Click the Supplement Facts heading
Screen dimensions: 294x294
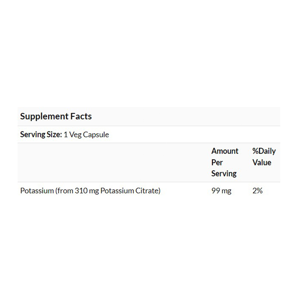56,116
